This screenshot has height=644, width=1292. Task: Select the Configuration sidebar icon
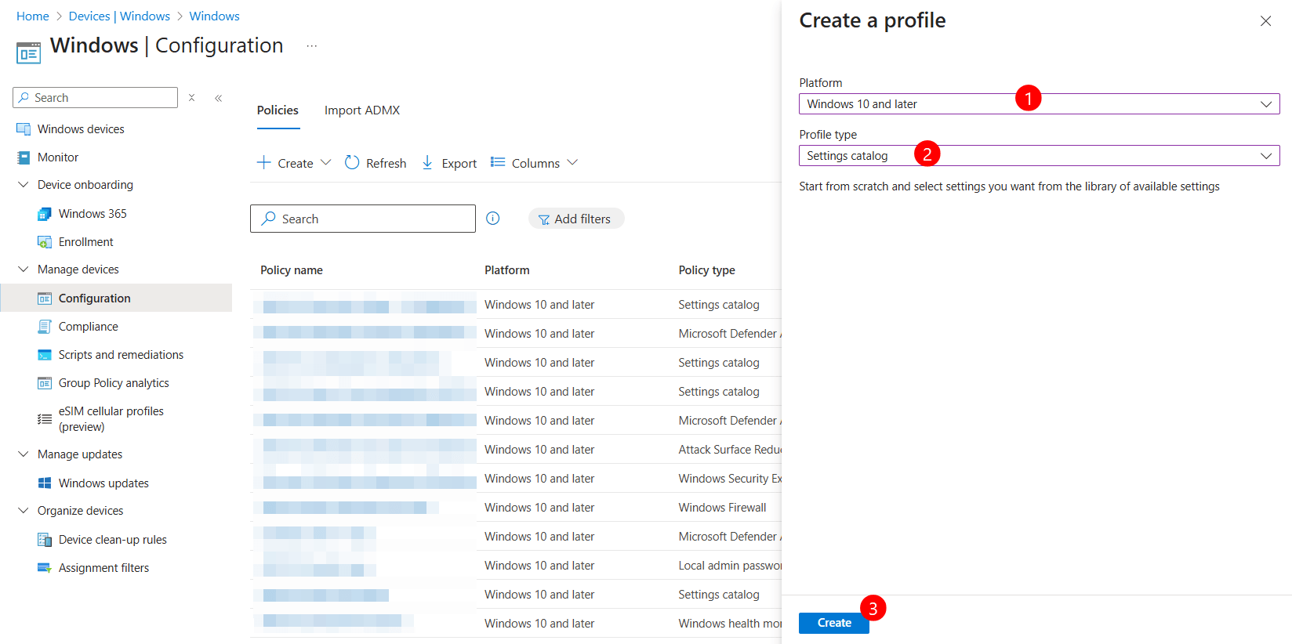pos(45,298)
